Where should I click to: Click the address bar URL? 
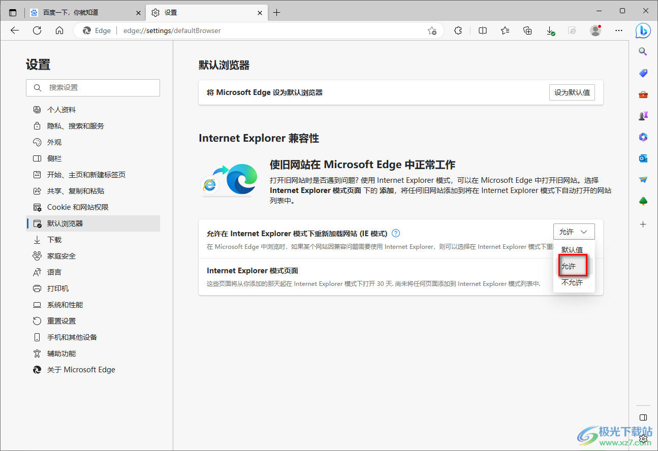tap(172, 30)
